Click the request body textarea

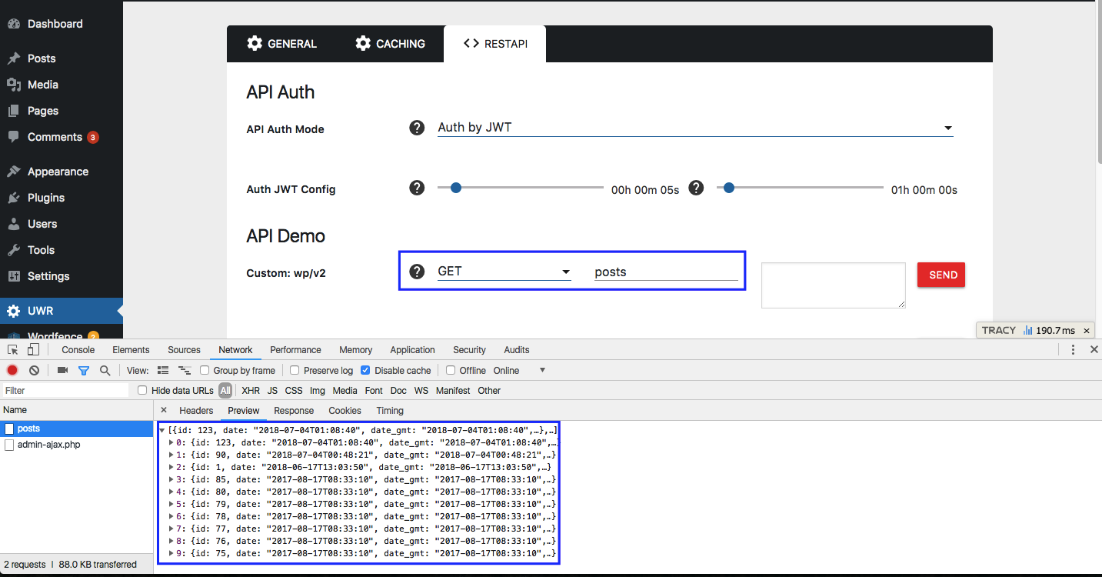(x=833, y=285)
